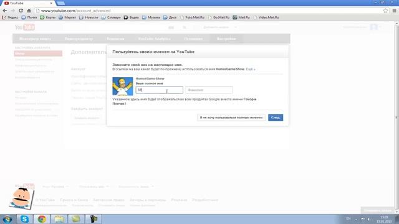Click the volume icon in system tray
This screenshot has width=399, height=224.
[368, 219]
